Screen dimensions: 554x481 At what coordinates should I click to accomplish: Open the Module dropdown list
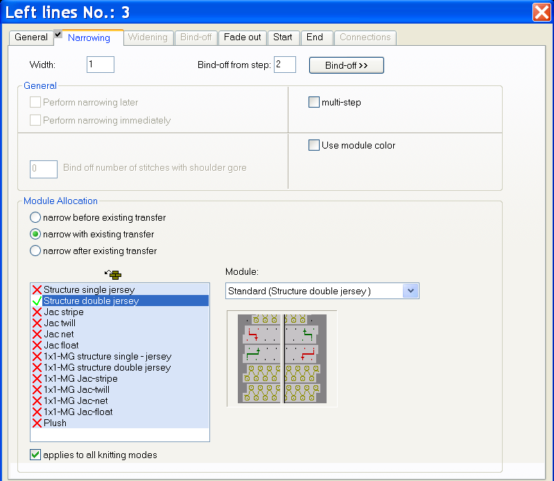(410, 292)
